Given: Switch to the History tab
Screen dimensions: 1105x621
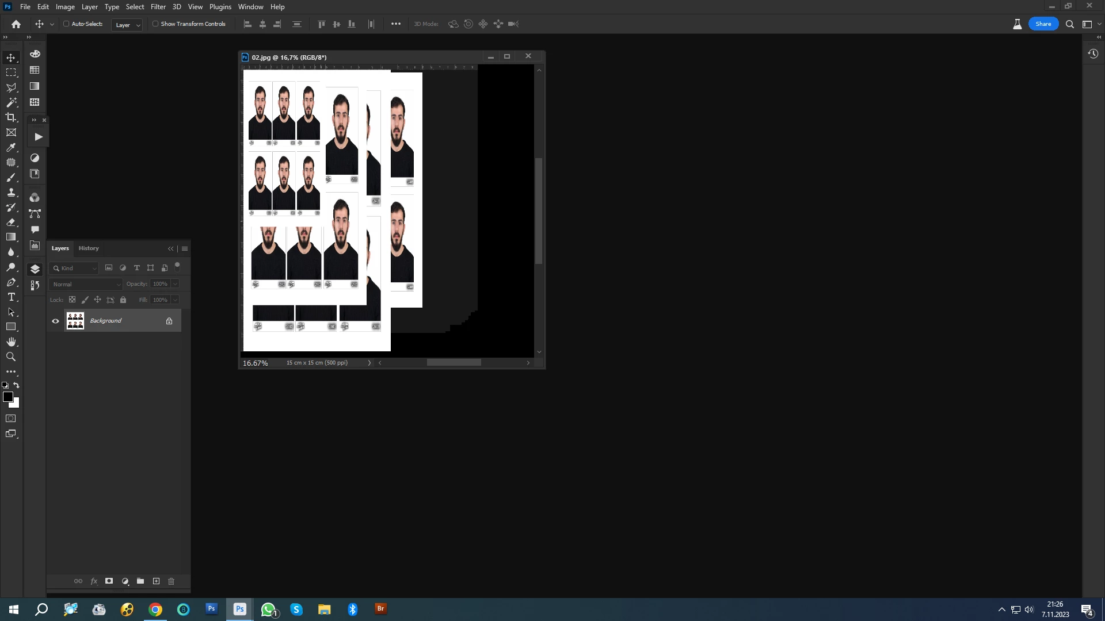Looking at the screenshot, I should pyautogui.click(x=89, y=248).
